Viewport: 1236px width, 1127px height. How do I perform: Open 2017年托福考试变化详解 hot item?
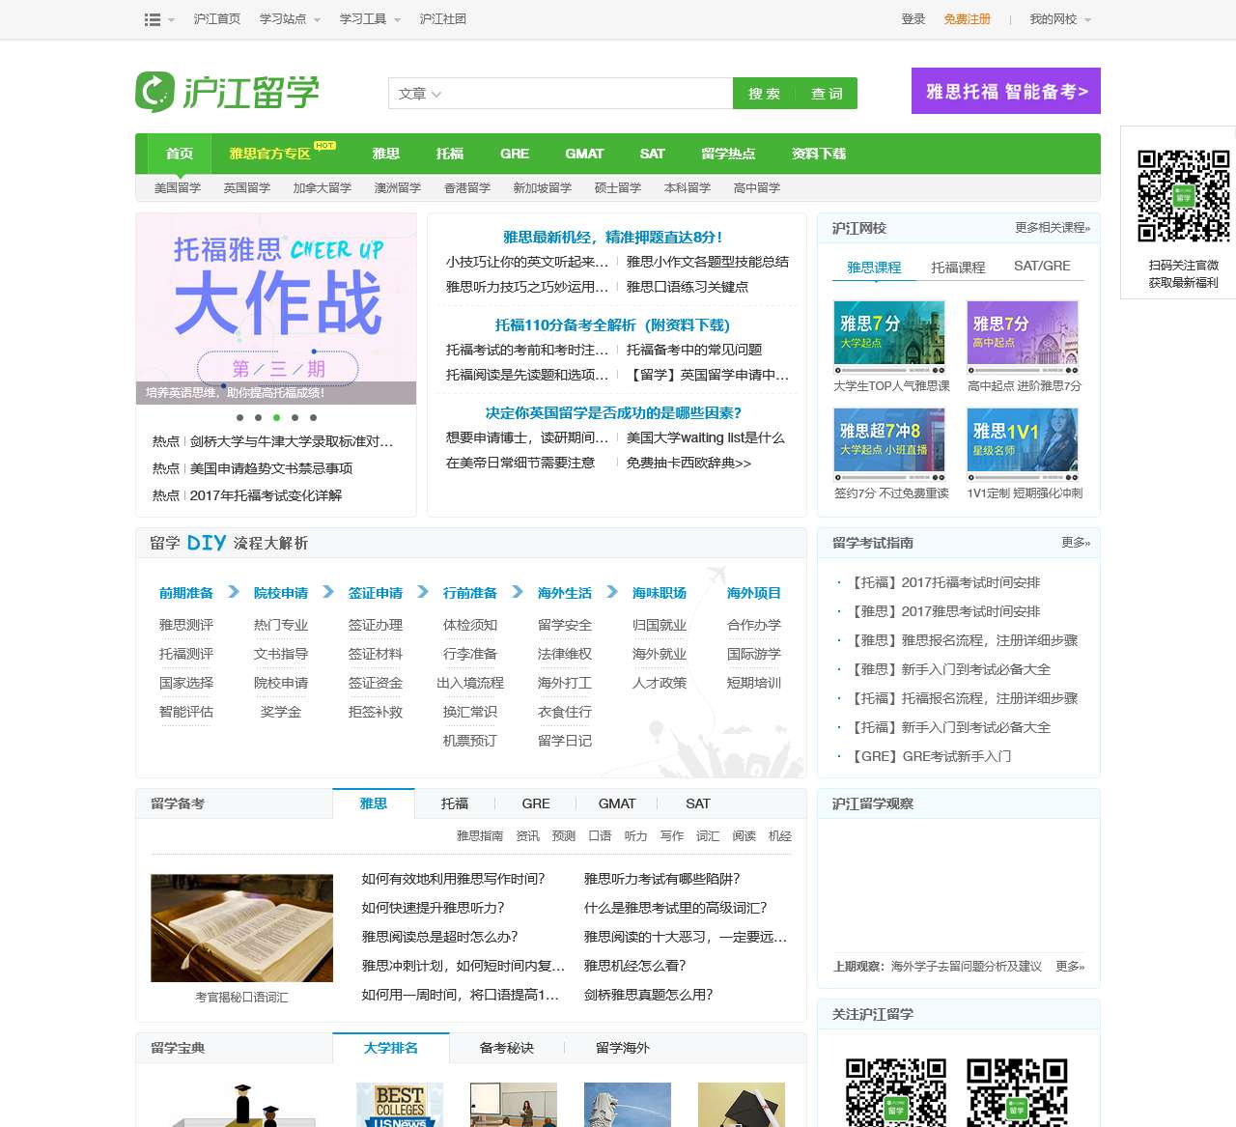pyautogui.click(x=266, y=495)
